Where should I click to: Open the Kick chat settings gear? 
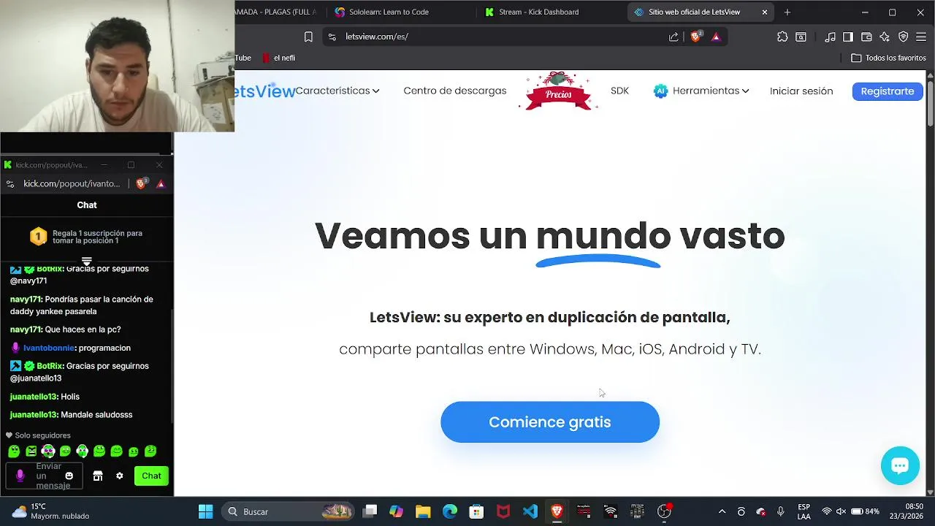[120, 476]
